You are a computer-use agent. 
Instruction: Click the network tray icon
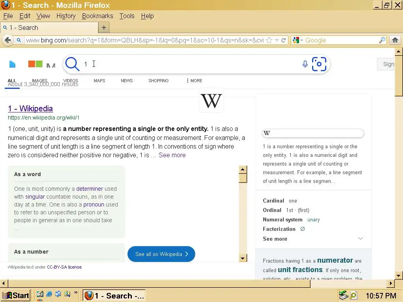344,295
